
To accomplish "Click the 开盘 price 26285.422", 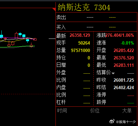I will (x=124, y=50).
